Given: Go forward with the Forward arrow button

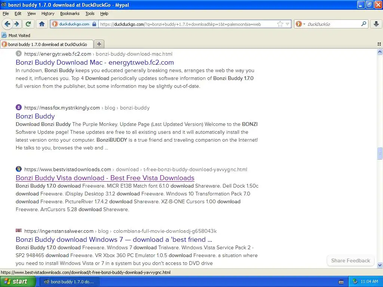Looking at the screenshot, I should click(x=17, y=24).
